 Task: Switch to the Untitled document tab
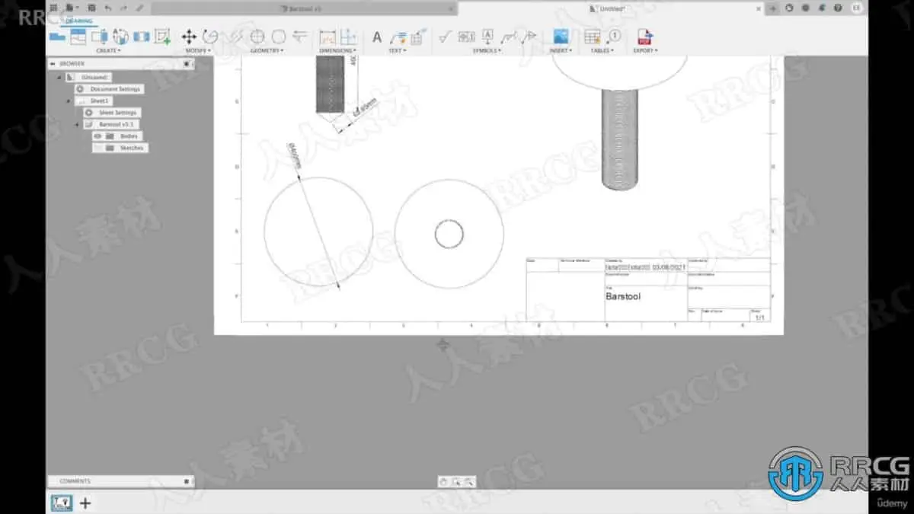point(608,8)
